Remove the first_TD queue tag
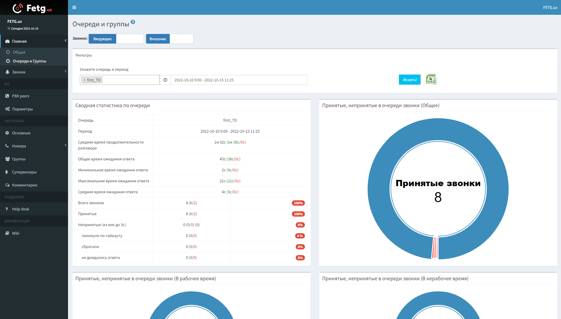This screenshot has height=319, width=561. 85,80
